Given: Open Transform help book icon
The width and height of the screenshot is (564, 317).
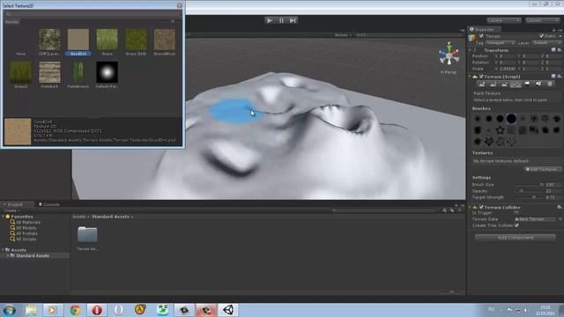Looking at the screenshot, I should tap(553, 50).
